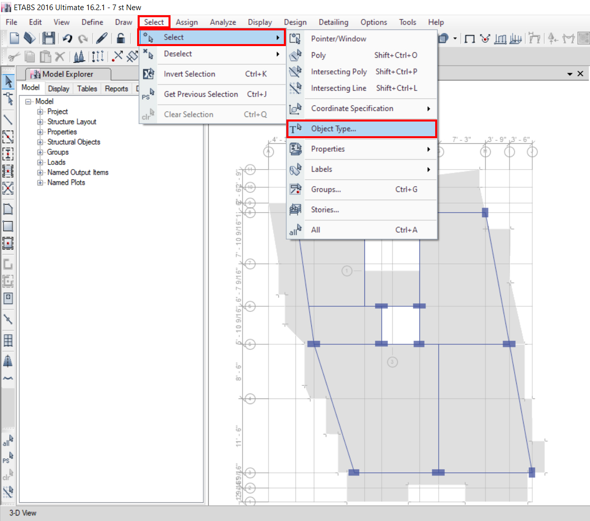The height and width of the screenshot is (521, 590).
Task: Switch to the Tables tab
Action: tap(87, 89)
